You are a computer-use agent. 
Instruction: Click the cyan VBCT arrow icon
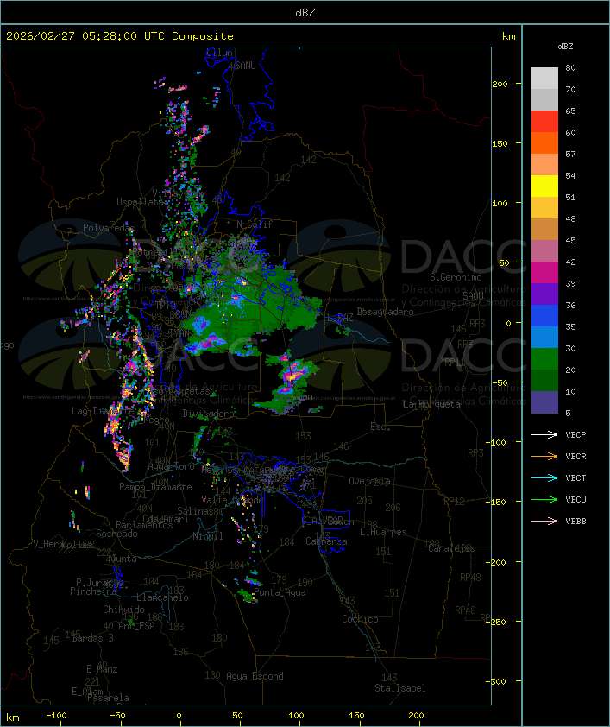point(544,478)
